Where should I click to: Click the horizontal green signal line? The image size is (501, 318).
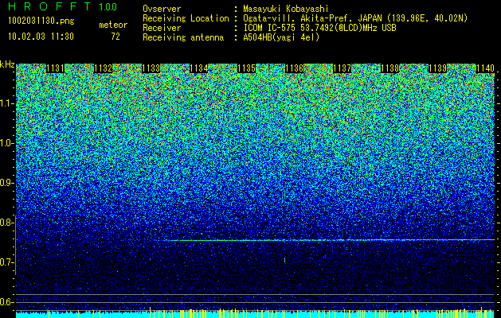click(x=331, y=240)
